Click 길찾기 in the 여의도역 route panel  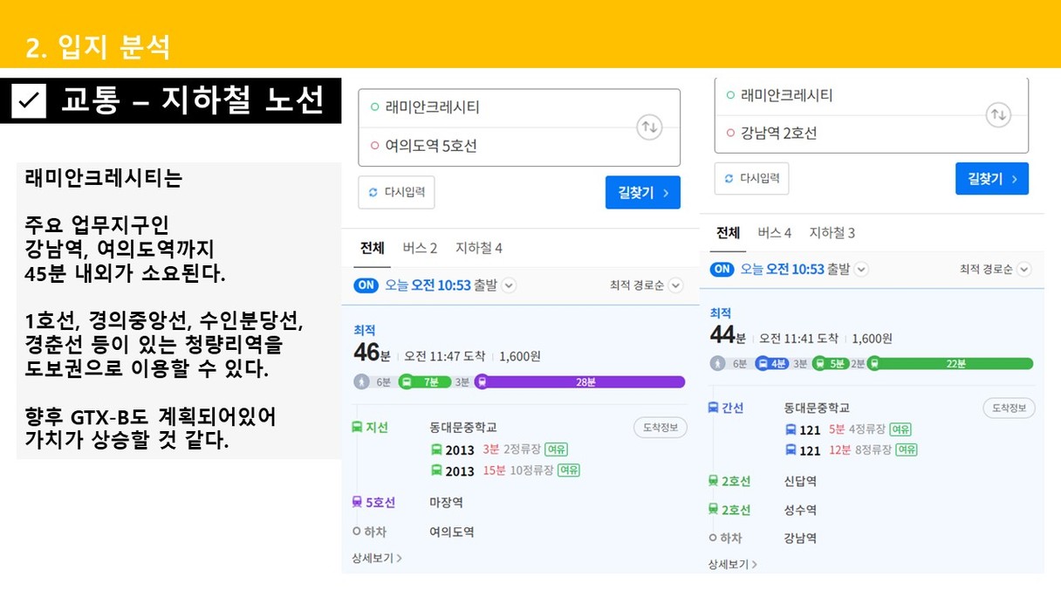pyautogui.click(x=643, y=192)
